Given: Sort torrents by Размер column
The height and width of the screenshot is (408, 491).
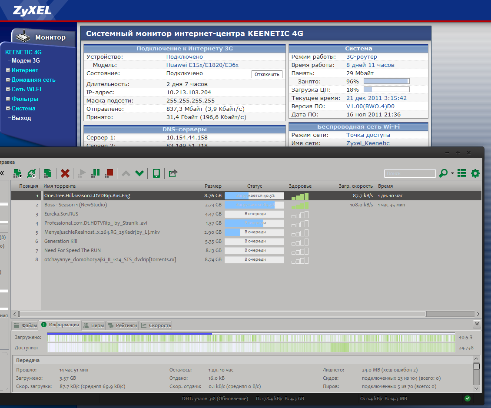Looking at the screenshot, I should click(213, 186).
